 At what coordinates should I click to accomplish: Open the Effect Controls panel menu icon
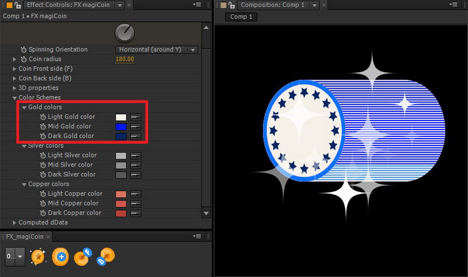(x=197, y=5)
